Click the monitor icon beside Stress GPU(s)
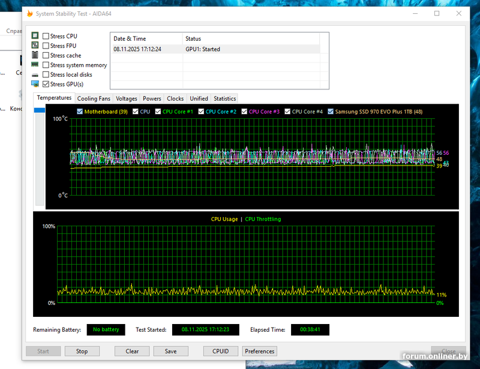This screenshot has height=369, width=480. 35,84
